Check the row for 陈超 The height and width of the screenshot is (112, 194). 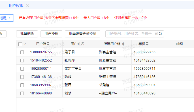coord(22,77)
